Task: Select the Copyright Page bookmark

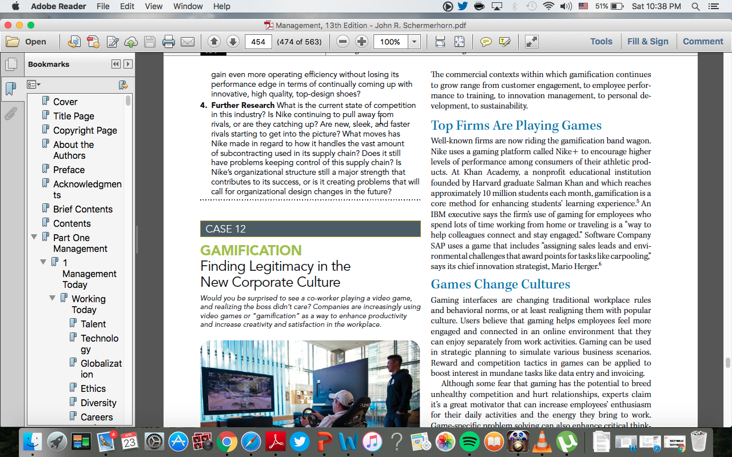Action: (85, 130)
